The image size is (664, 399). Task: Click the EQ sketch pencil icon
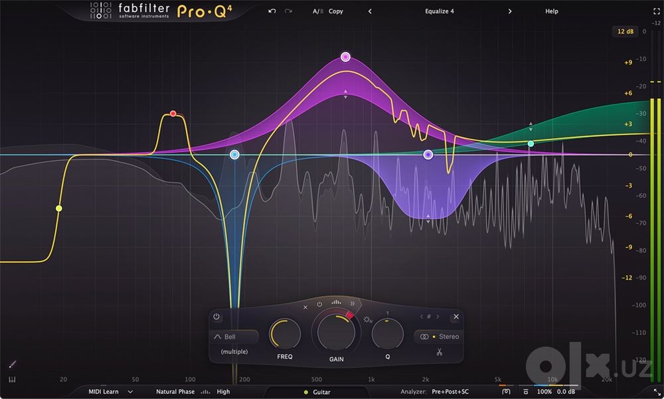click(x=12, y=364)
